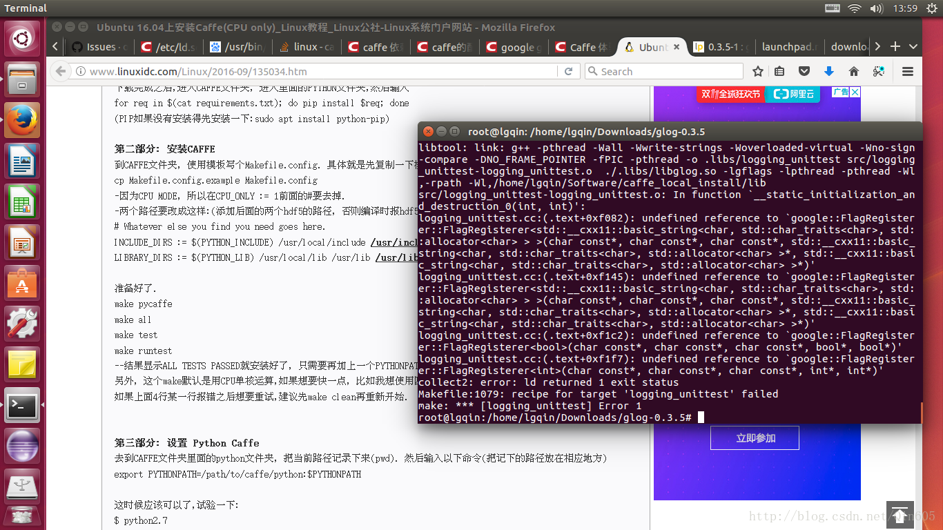Image resolution: width=943 pixels, height=530 pixels.
Task: Open Firefox downloads panel arrow
Action: 829,71
